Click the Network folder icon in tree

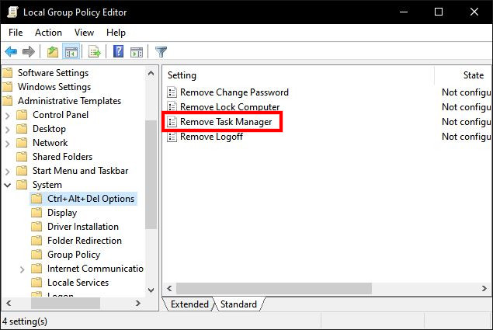click(x=22, y=143)
